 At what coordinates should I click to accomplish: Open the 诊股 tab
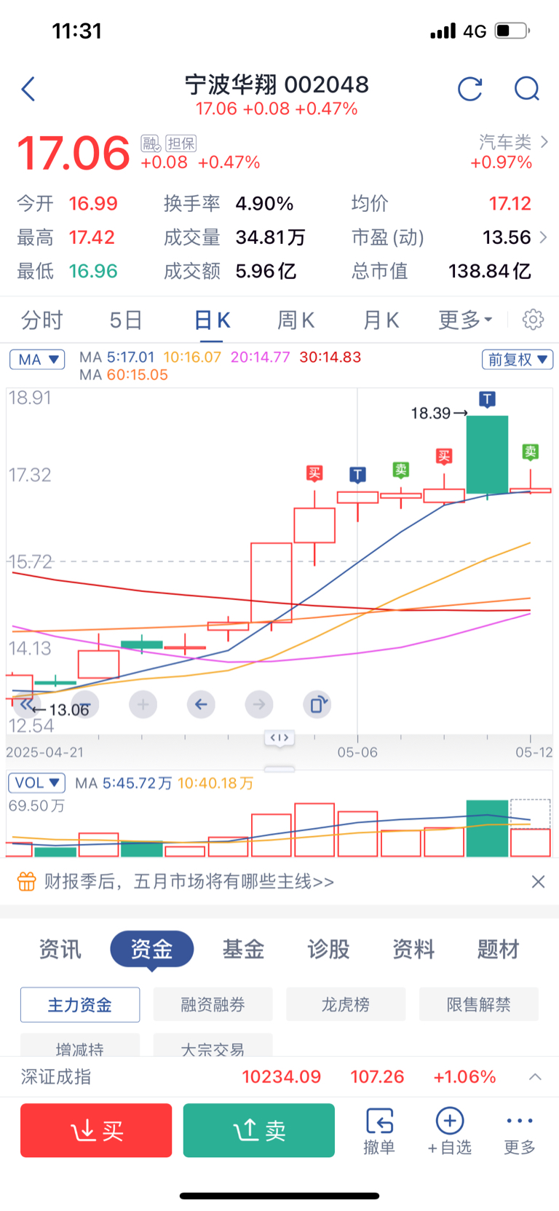click(x=329, y=949)
